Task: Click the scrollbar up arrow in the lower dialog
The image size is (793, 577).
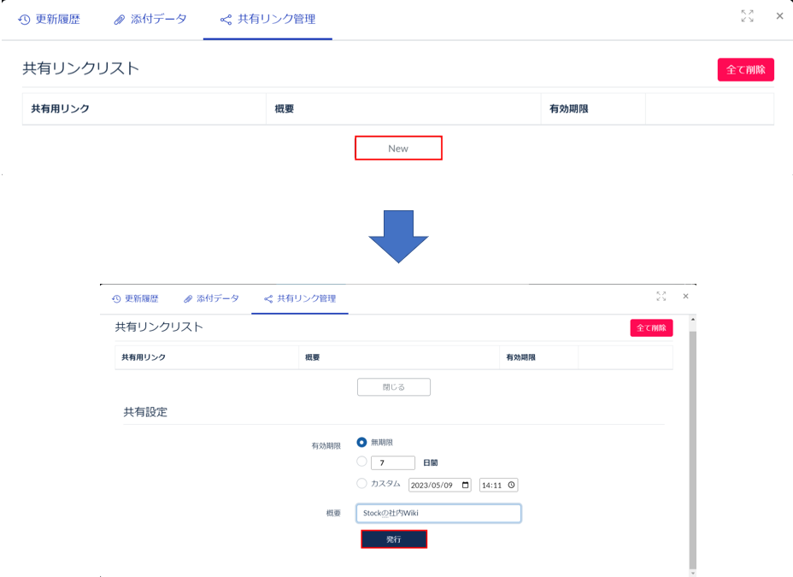Action: [x=692, y=320]
